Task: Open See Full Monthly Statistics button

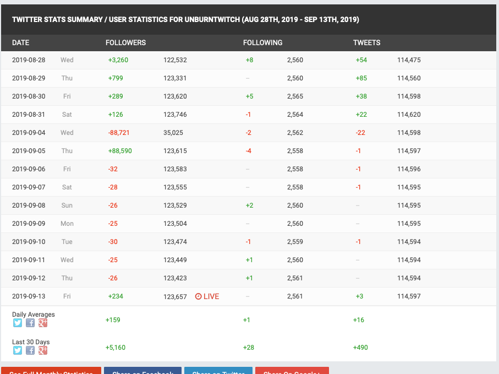Action: tap(51, 371)
